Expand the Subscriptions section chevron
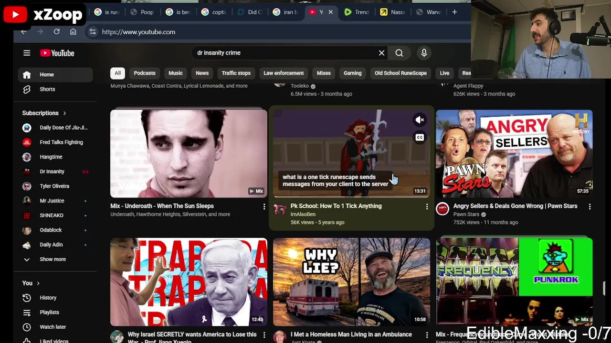Viewport: 611px width, 343px height. (64, 113)
